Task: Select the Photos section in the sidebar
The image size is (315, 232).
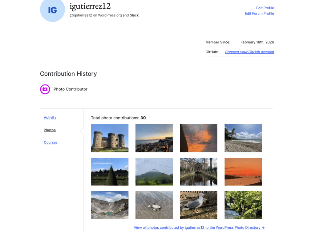Action: [x=50, y=130]
